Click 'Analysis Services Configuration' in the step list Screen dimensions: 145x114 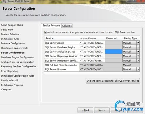tap(18, 62)
